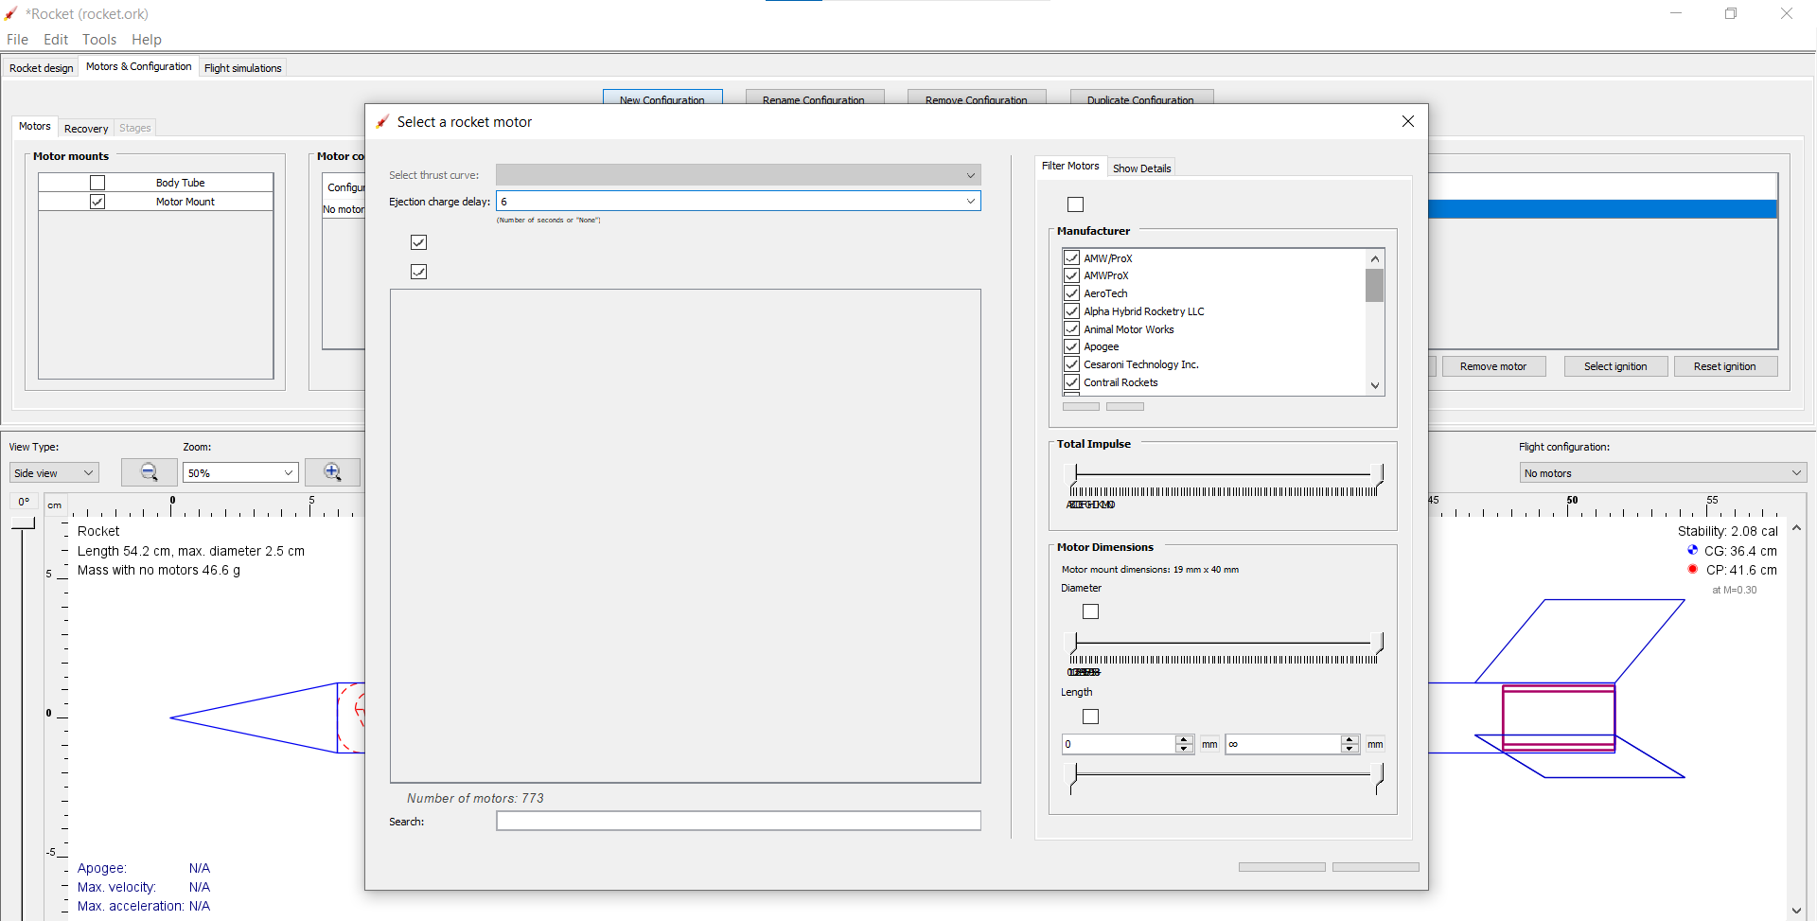Click the Remove motor button
Viewport: 1817px width, 921px height.
[x=1493, y=366]
